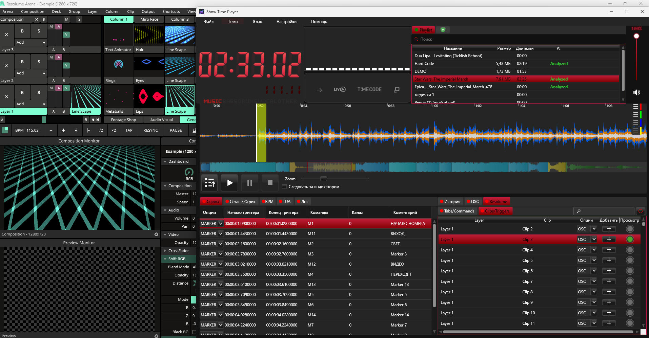Click the Play button in Show Time Player
The width and height of the screenshot is (649, 338).
click(x=229, y=183)
